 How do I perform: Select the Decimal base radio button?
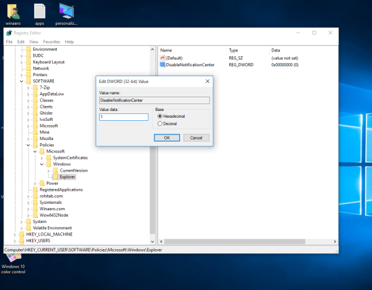click(x=160, y=123)
